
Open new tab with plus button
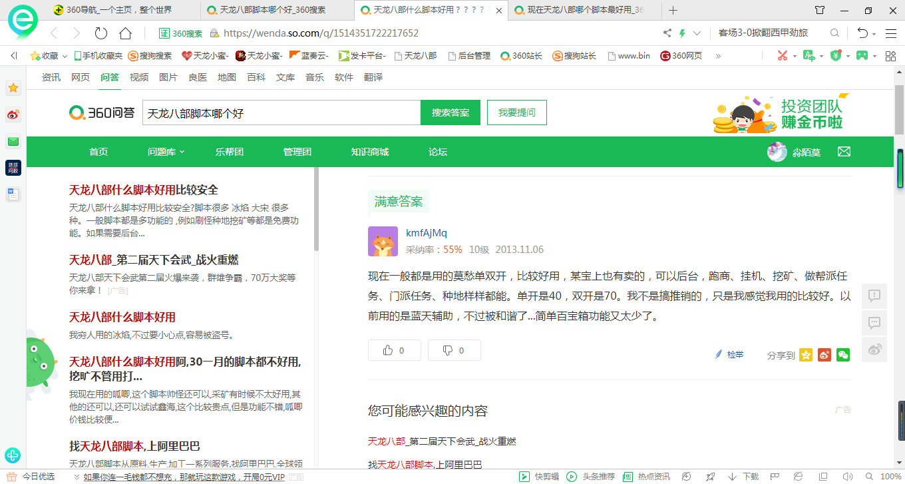click(x=673, y=10)
